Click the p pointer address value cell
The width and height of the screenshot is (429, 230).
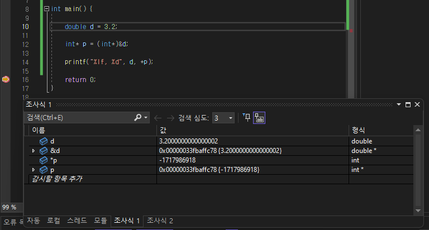tap(253, 170)
